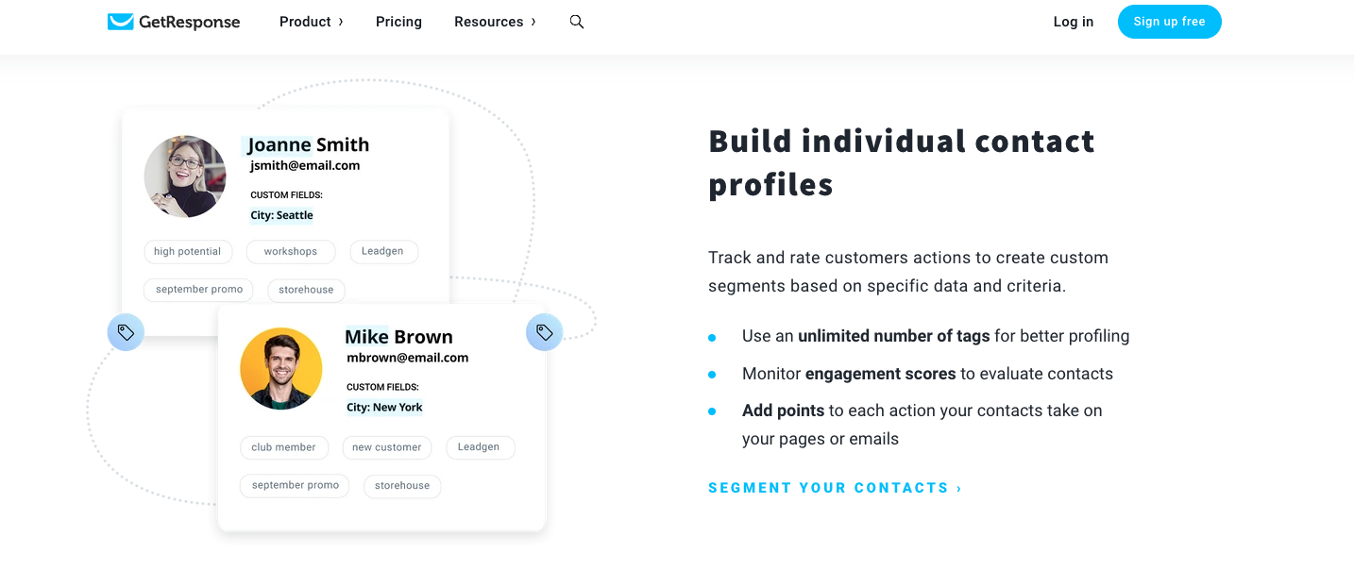1354x570 pixels.
Task: Click the right blue tag icon
Action: [x=544, y=332]
